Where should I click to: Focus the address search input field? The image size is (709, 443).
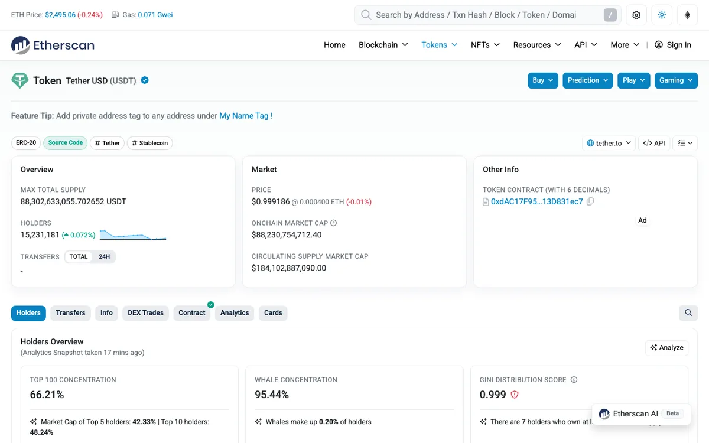pos(487,15)
